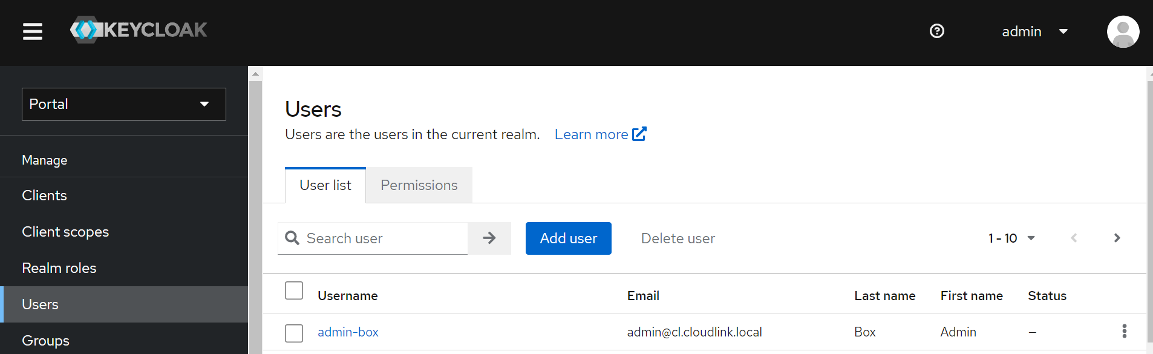Select all users checkbox in header
The image size is (1153, 354).
[294, 290]
